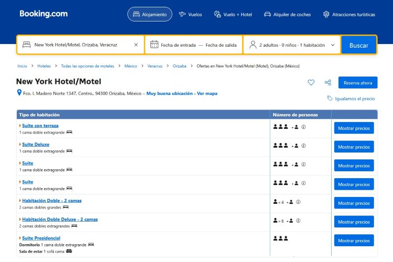Open the Vuelos tab
Viewport: 393px width, 262px height.
(x=190, y=15)
